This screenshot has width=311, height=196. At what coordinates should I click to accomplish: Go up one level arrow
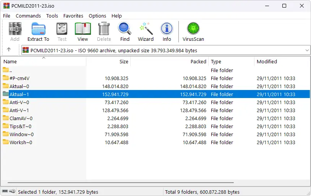pyautogui.click(x=9, y=50)
